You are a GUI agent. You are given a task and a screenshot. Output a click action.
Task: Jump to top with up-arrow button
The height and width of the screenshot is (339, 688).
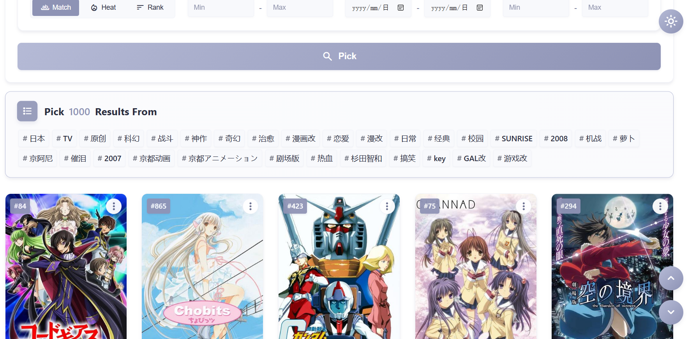pos(670,278)
